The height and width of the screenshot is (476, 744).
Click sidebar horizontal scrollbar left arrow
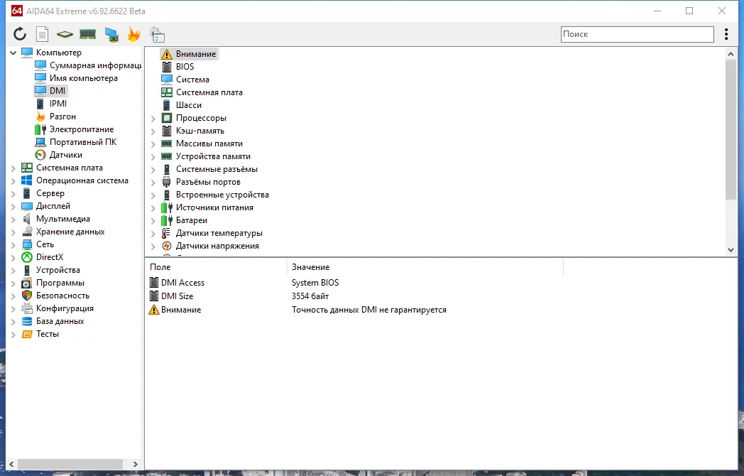coord(11,464)
